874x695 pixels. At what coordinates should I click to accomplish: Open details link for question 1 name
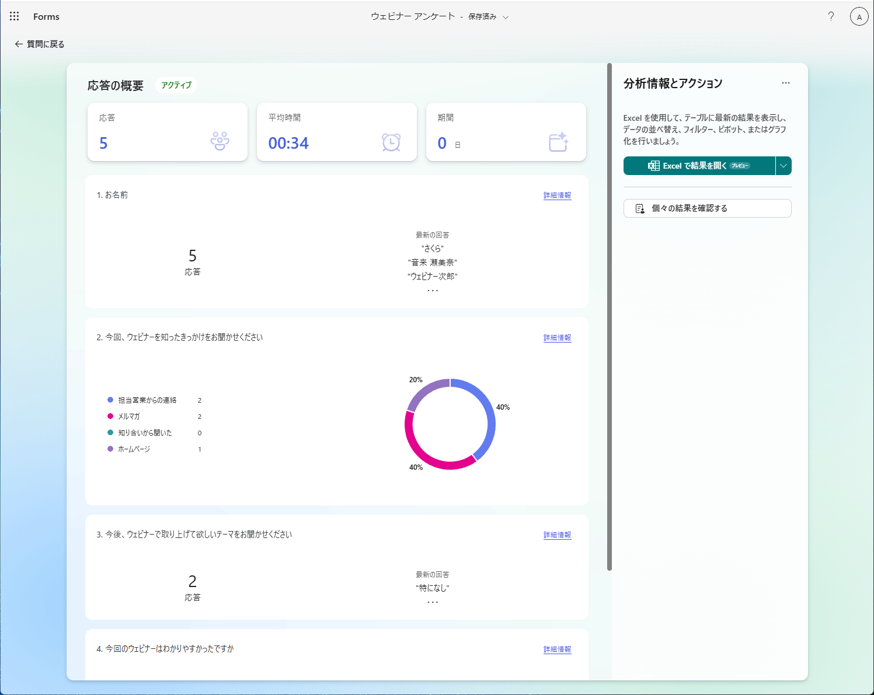557,195
